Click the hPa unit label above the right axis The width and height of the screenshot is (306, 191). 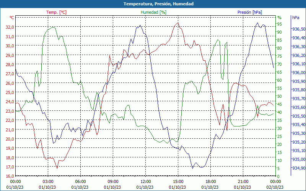coord(296,18)
